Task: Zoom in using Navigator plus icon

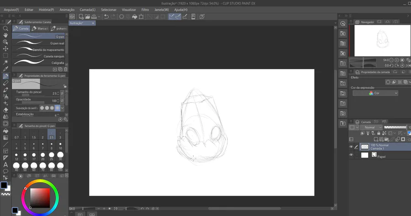Action: pos(396,60)
